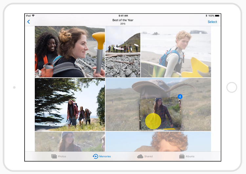
Task: Open photo of two women with yellow paddle
Action: tap(70, 51)
